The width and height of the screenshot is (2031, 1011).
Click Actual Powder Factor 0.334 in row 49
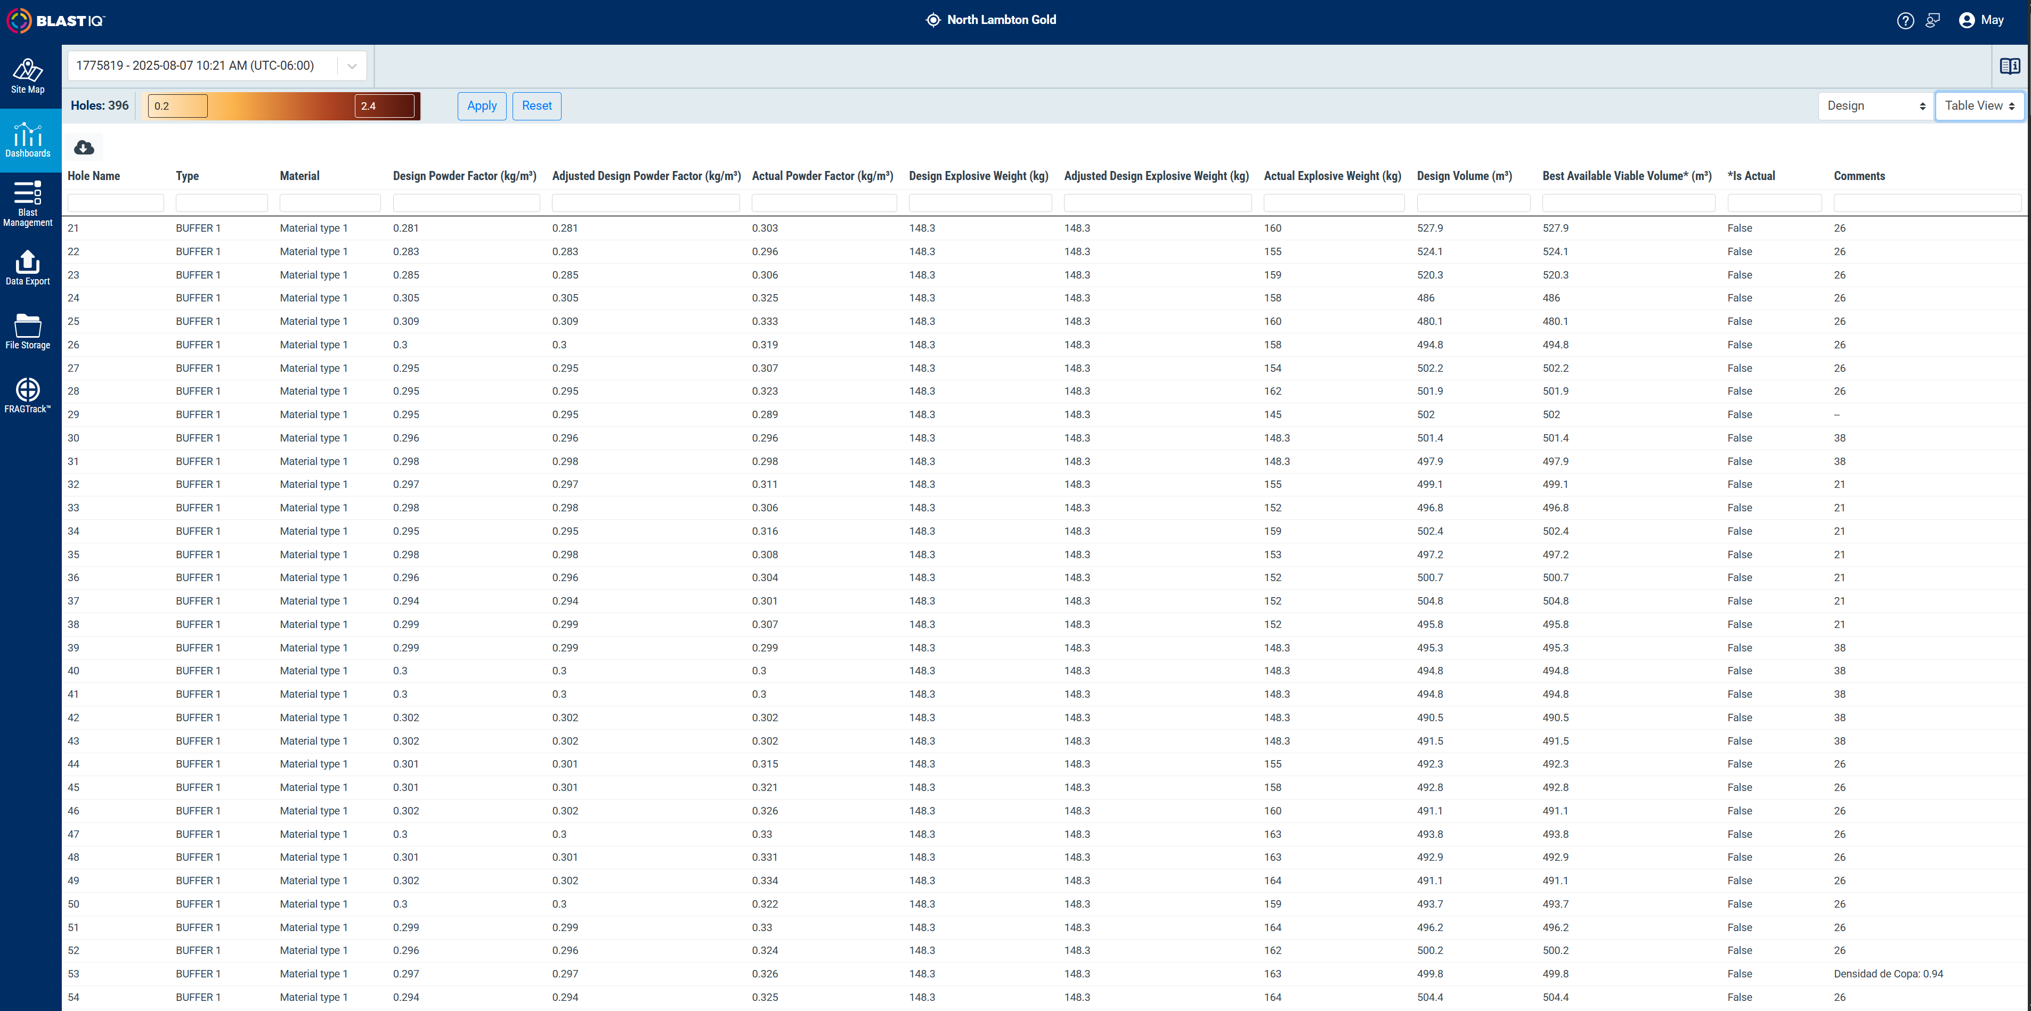click(765, 880)
